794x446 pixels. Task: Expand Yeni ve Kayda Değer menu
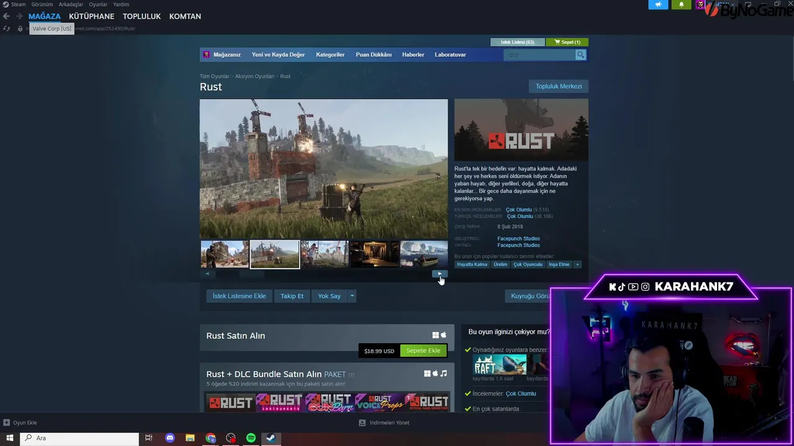click(278, 55)
